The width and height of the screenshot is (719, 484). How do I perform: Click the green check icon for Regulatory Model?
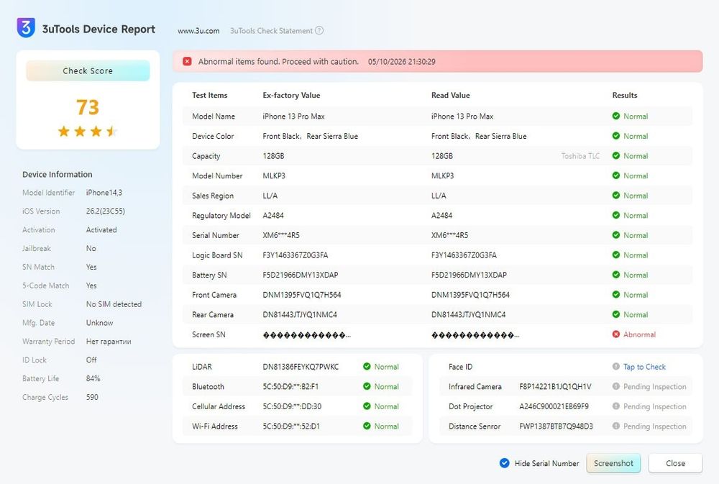(616, 215)
